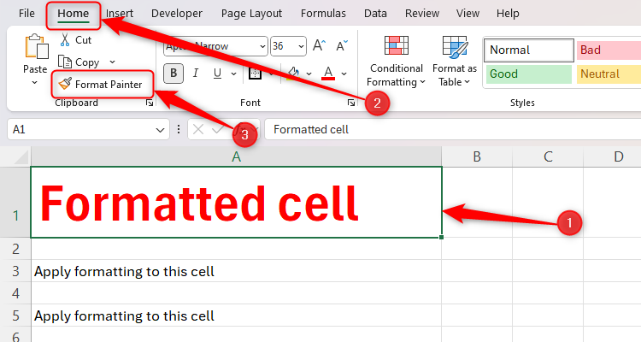Open the Formulas tab
This screenshot has height=342, width=641.
coord(323,14)
